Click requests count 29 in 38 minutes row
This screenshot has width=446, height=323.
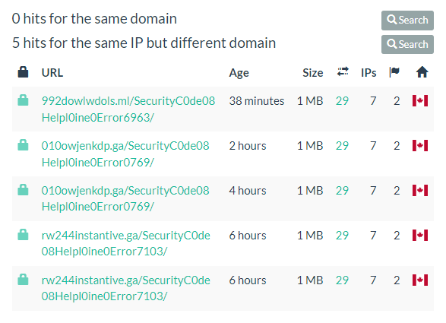342,101
